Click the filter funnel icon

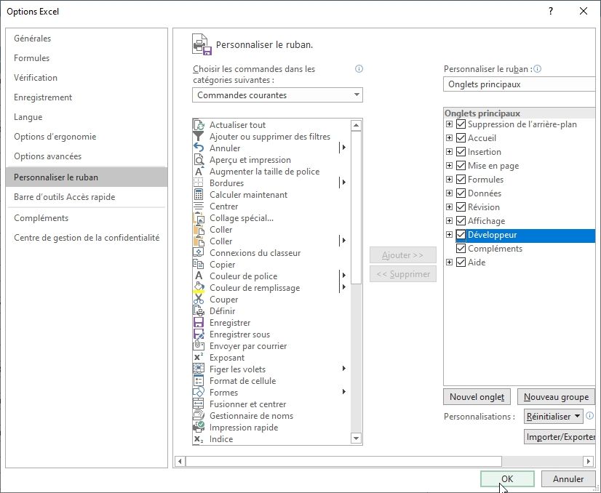(x=199, y=137)
